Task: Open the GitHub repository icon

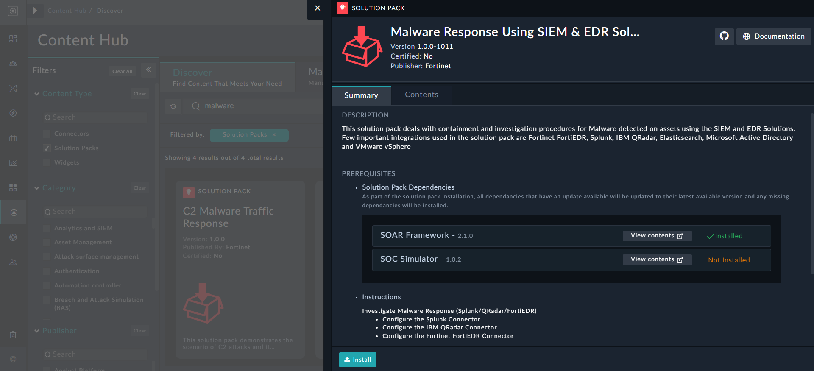Action: click(x=724, y=36)
